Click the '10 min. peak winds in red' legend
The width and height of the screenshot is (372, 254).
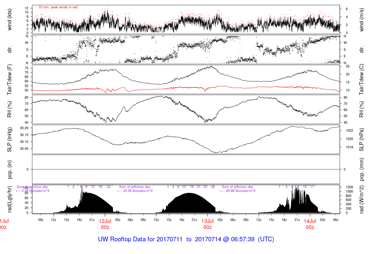click(58, 7)
